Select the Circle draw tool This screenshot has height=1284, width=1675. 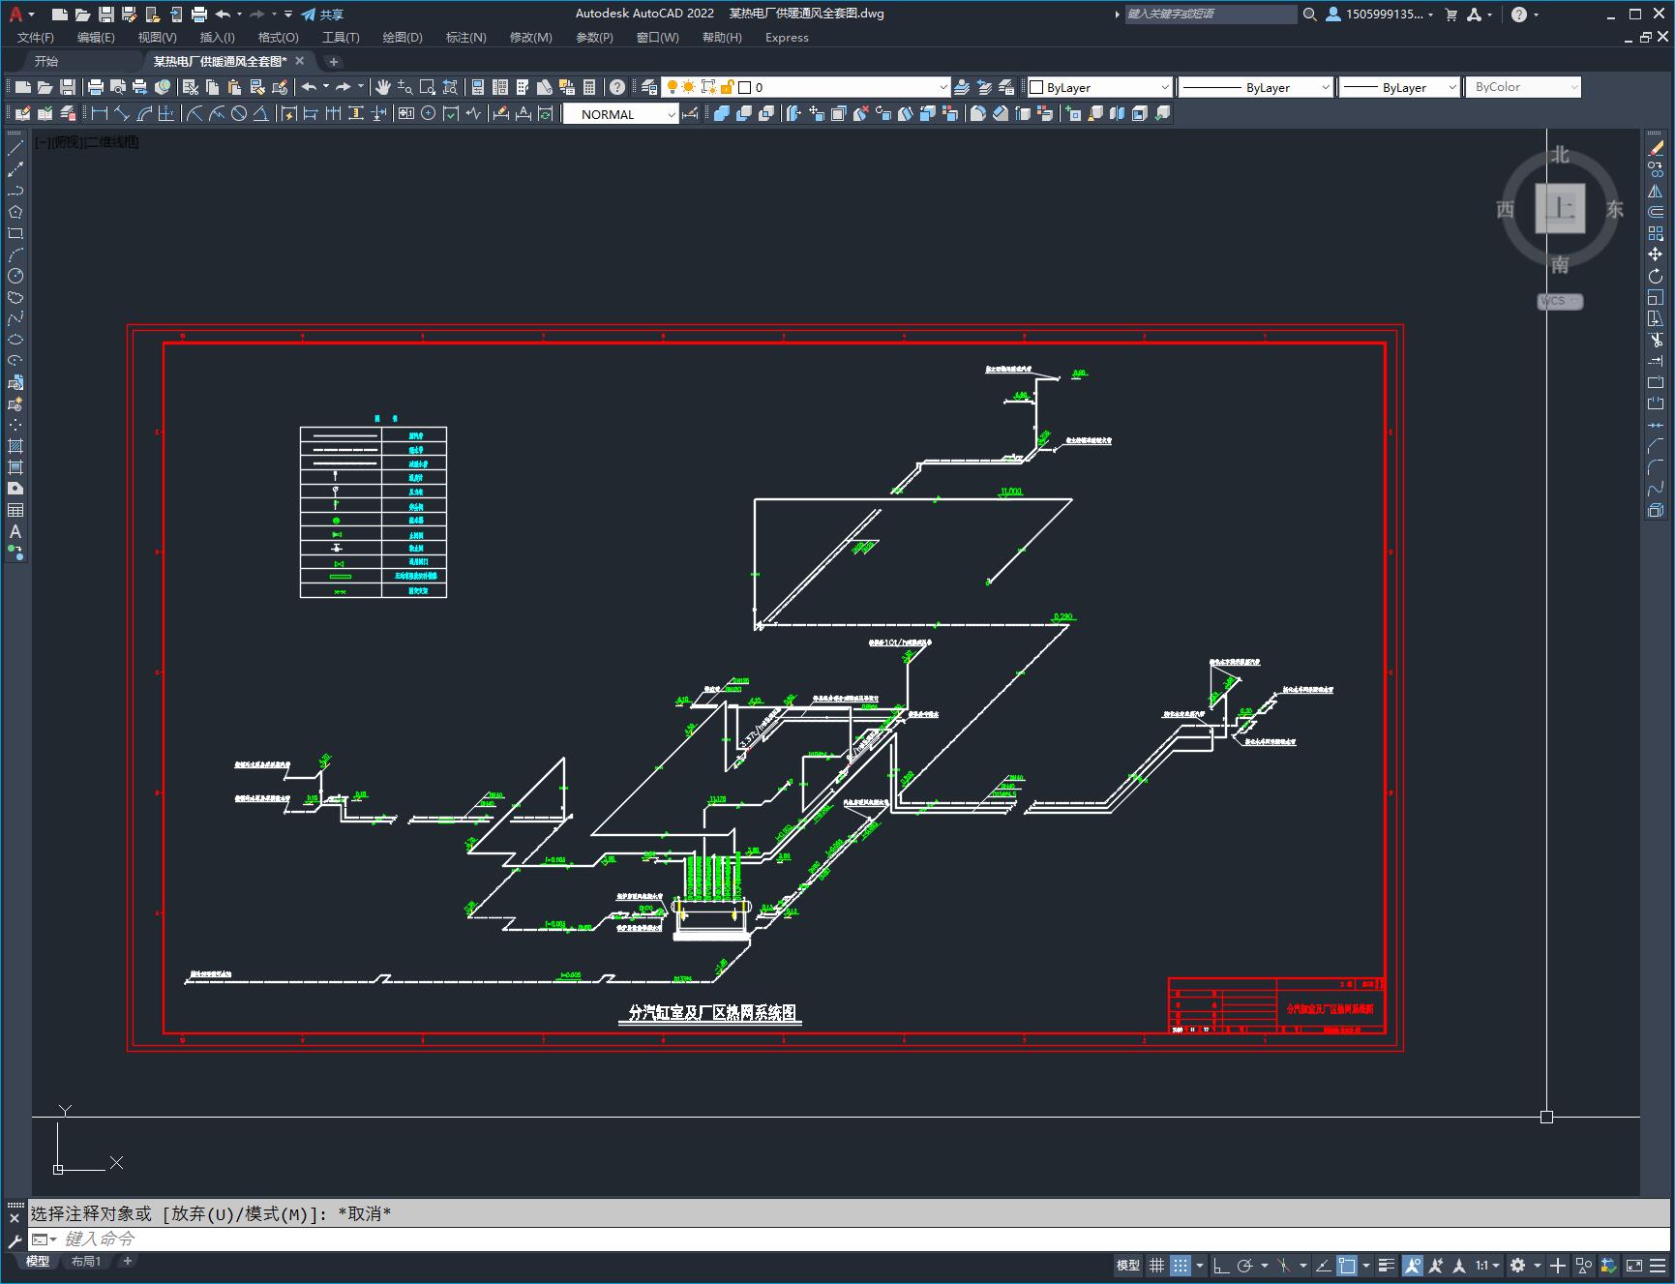15,276
